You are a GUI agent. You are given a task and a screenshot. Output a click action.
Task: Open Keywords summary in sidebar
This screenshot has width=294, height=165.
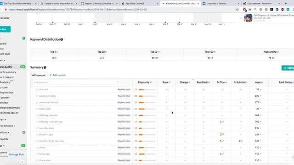(x=8, y=72)
